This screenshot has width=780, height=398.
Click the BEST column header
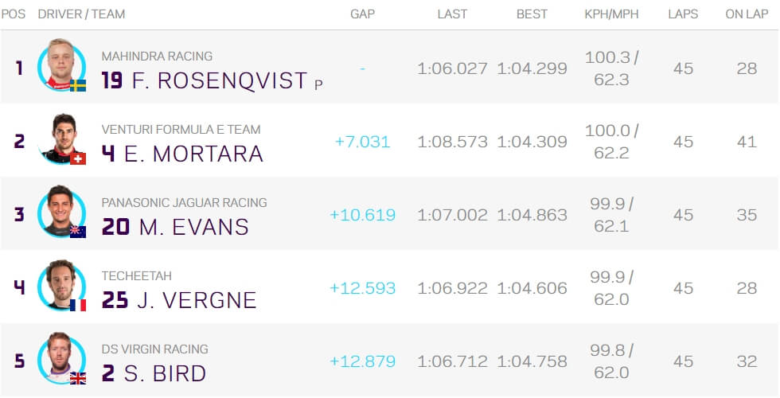[532, 14]
